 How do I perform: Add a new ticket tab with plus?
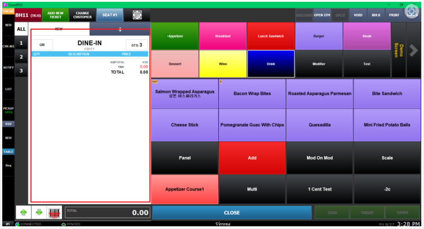[120, 29]
